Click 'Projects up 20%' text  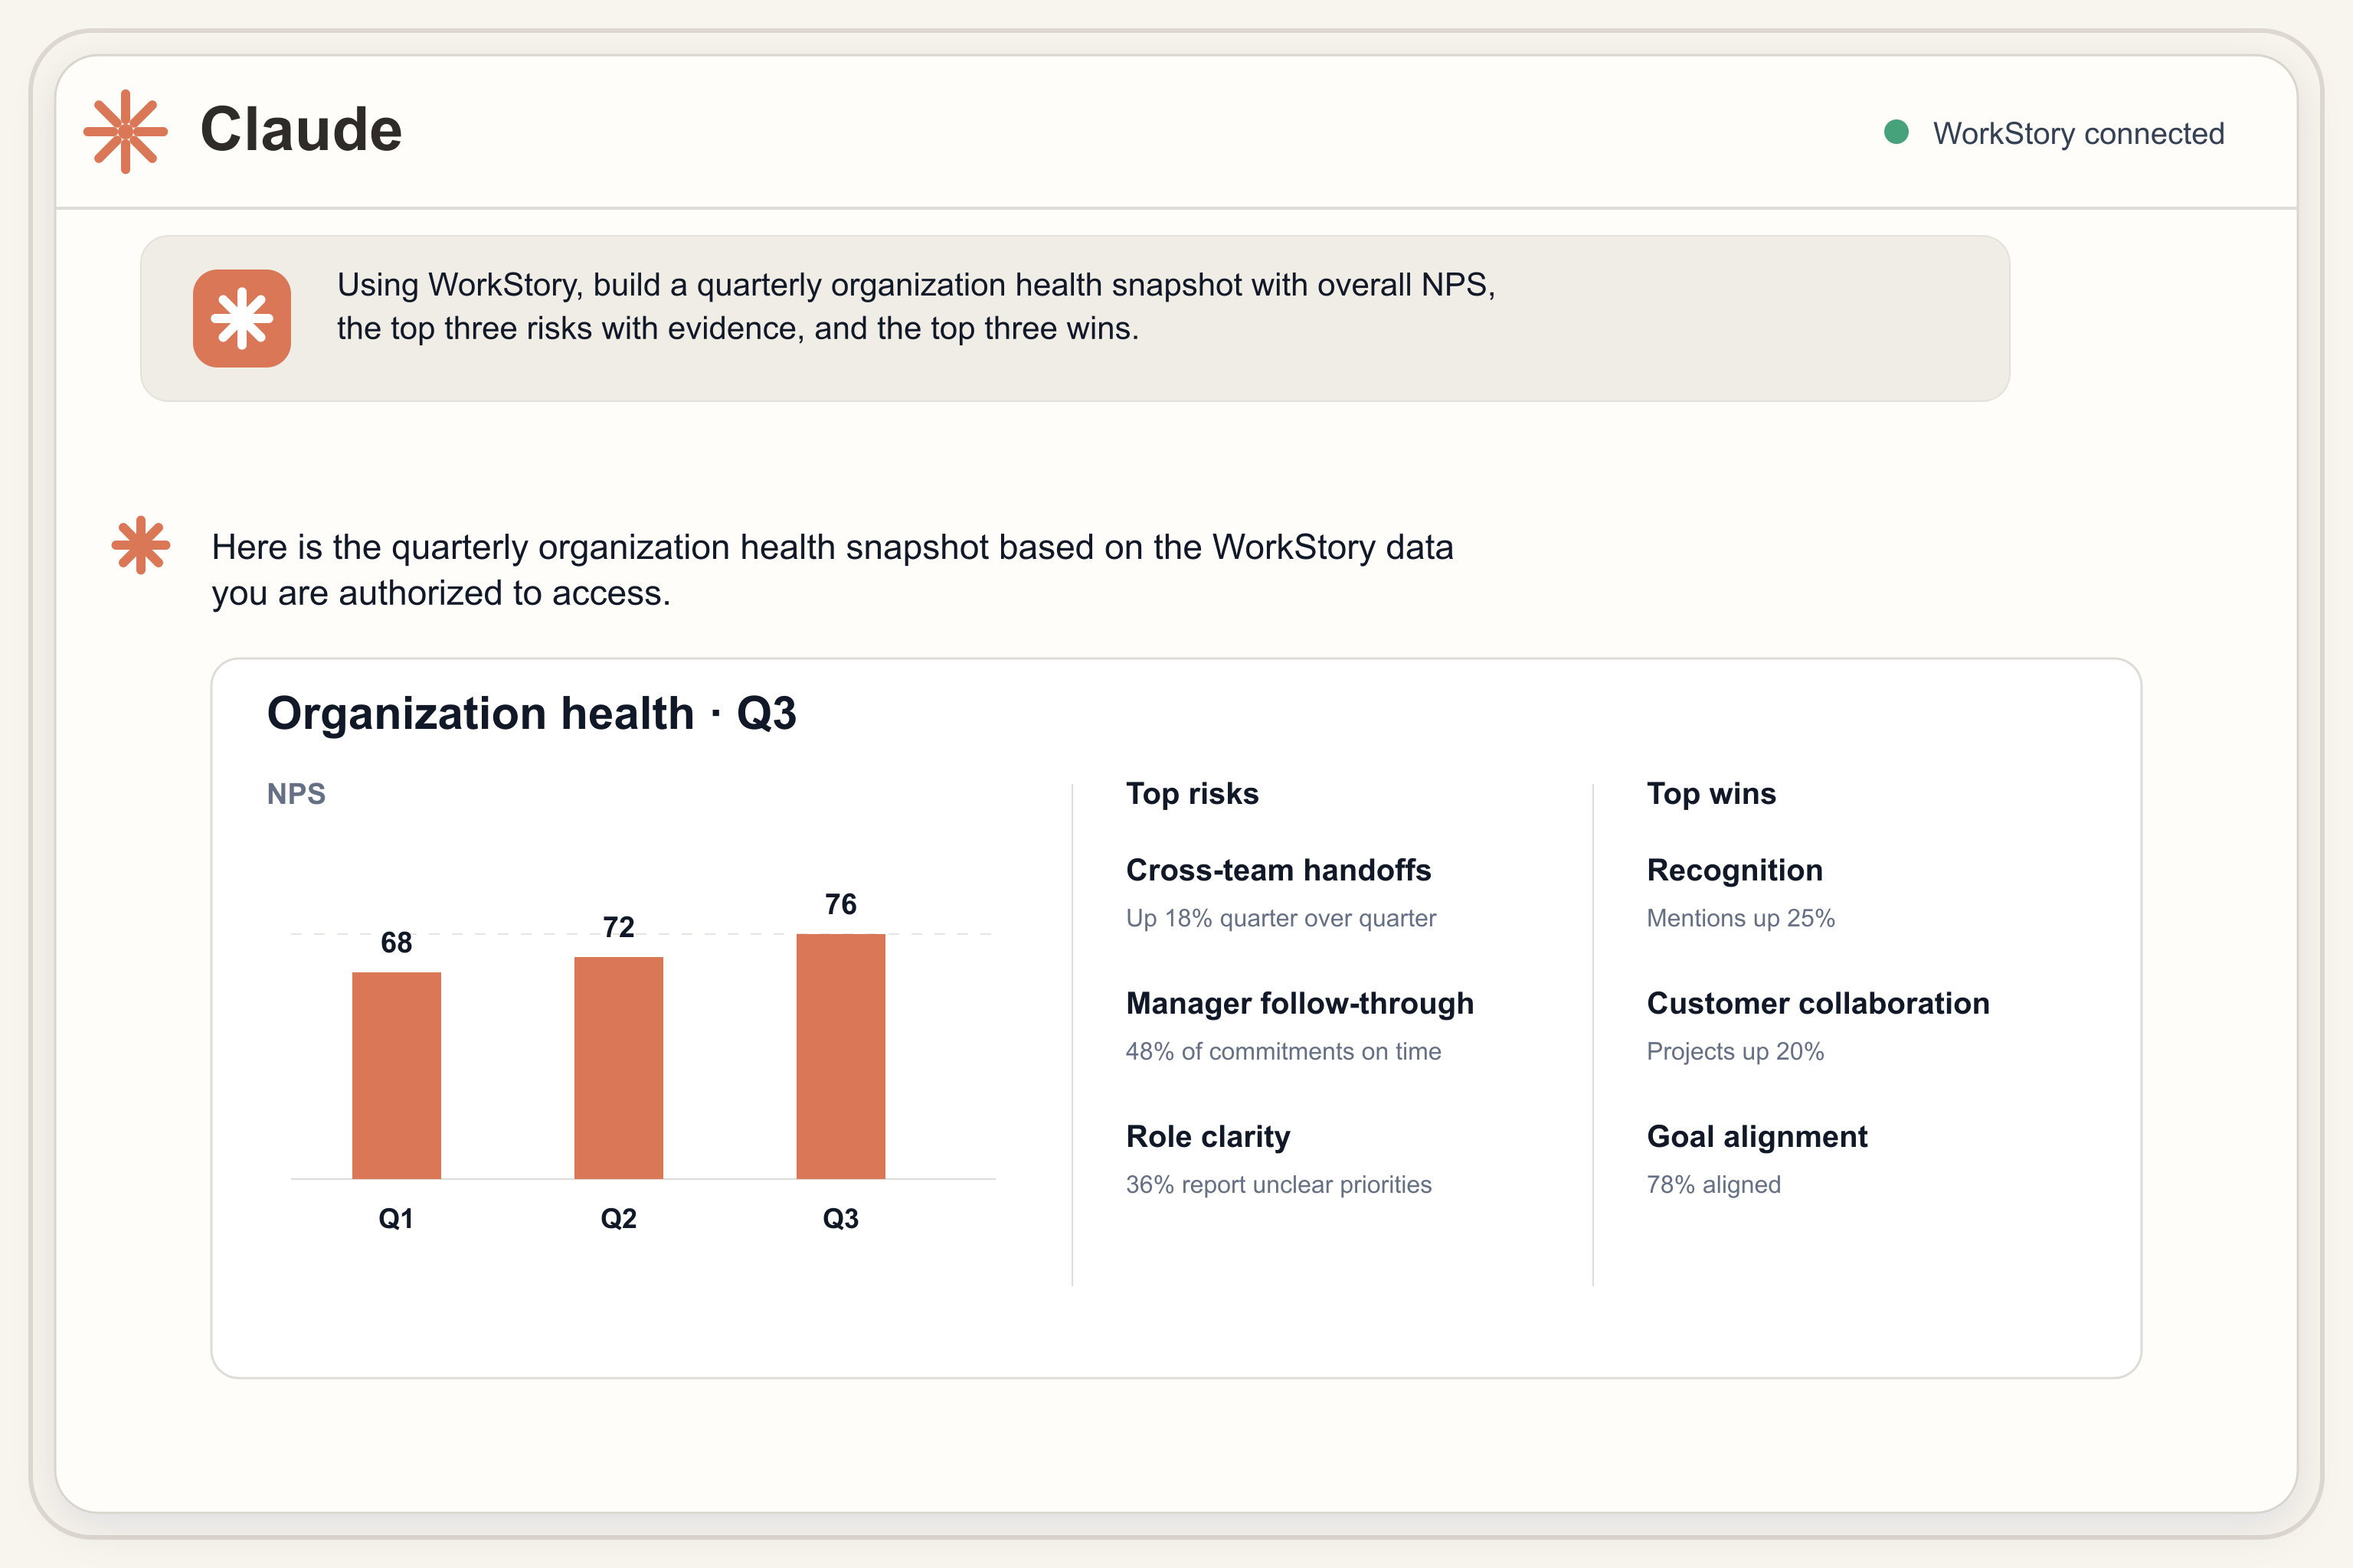click(1735, 1051)
